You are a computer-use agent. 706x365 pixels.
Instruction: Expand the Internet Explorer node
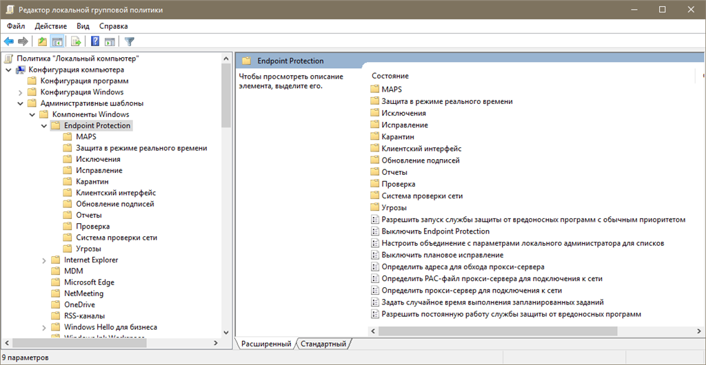(x=43, y=260)
